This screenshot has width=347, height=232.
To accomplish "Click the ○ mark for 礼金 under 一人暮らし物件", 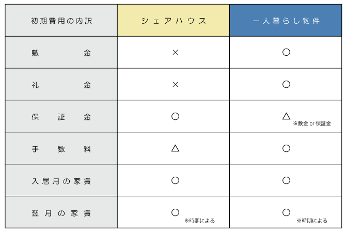I will click(286, 84).
